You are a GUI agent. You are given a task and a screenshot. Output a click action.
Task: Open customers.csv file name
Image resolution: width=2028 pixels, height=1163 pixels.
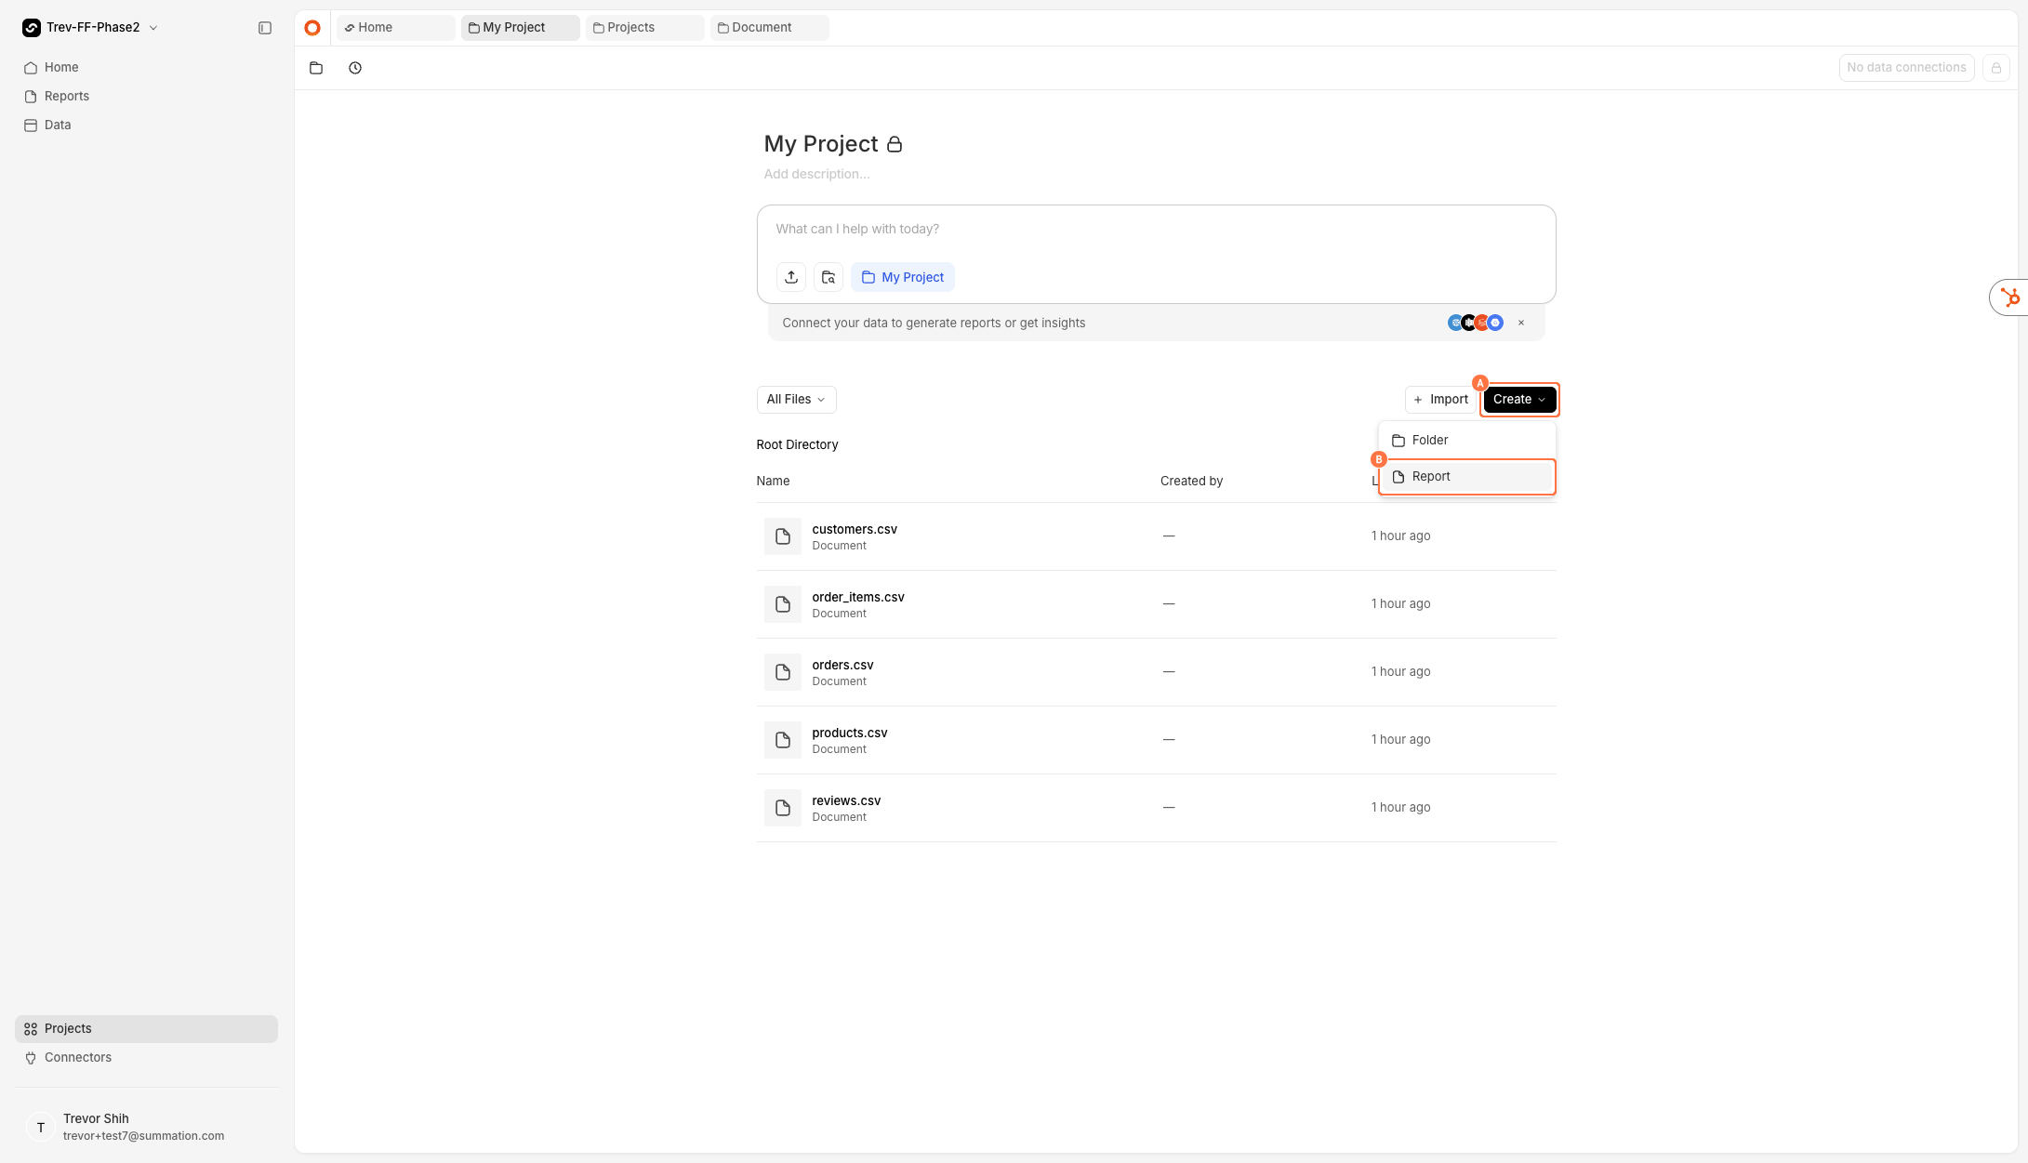[x=855, y=529]
